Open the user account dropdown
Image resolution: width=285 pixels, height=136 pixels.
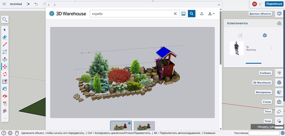click(211, 14)
